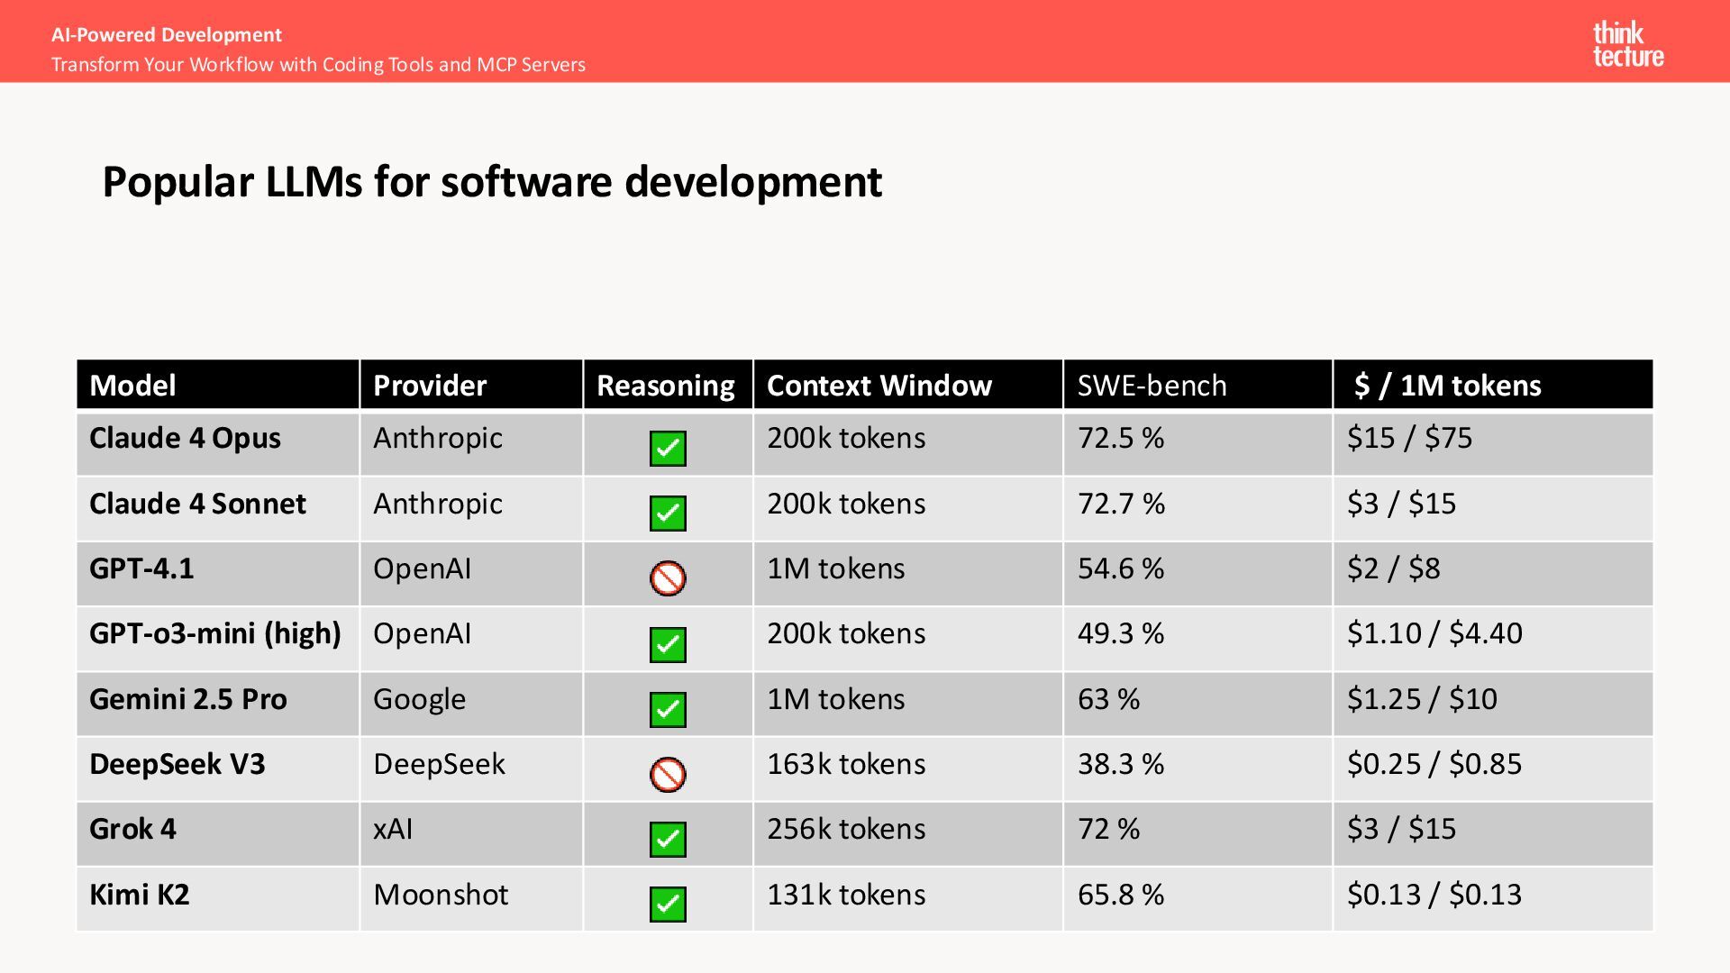Click '1M tokens' in GPT-4.1 row
The height and width of the screenshot is (973, 1730).
coord(836,568)
